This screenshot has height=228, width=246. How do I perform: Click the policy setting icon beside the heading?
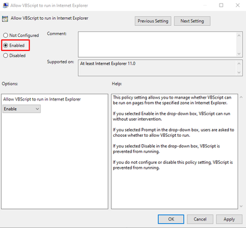5,18
